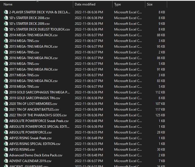Click CSV icon of ADVENT CALENDAR 2019.csv
The height and width of the screenshot is (167, 195).
[x=6, y=161]
